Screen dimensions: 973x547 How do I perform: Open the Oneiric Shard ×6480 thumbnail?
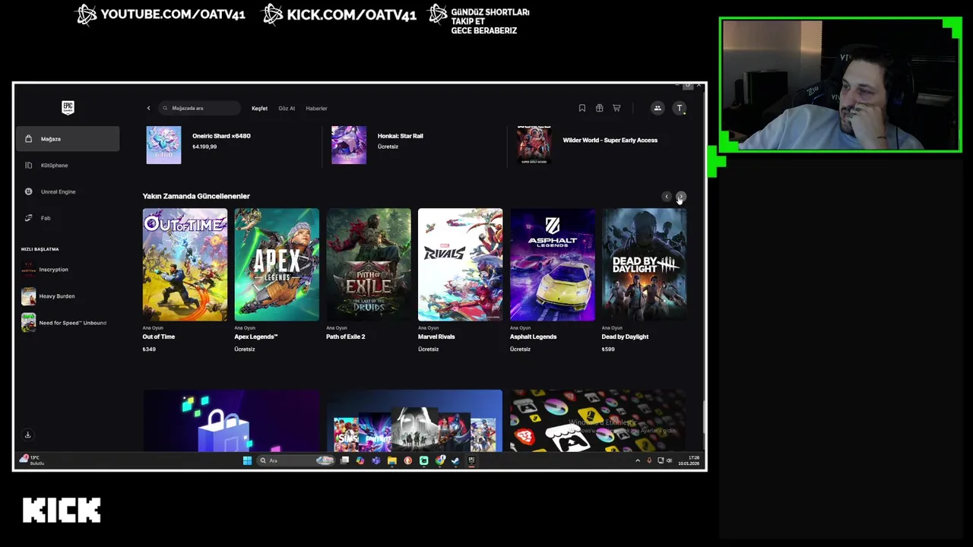click(163, 144)
